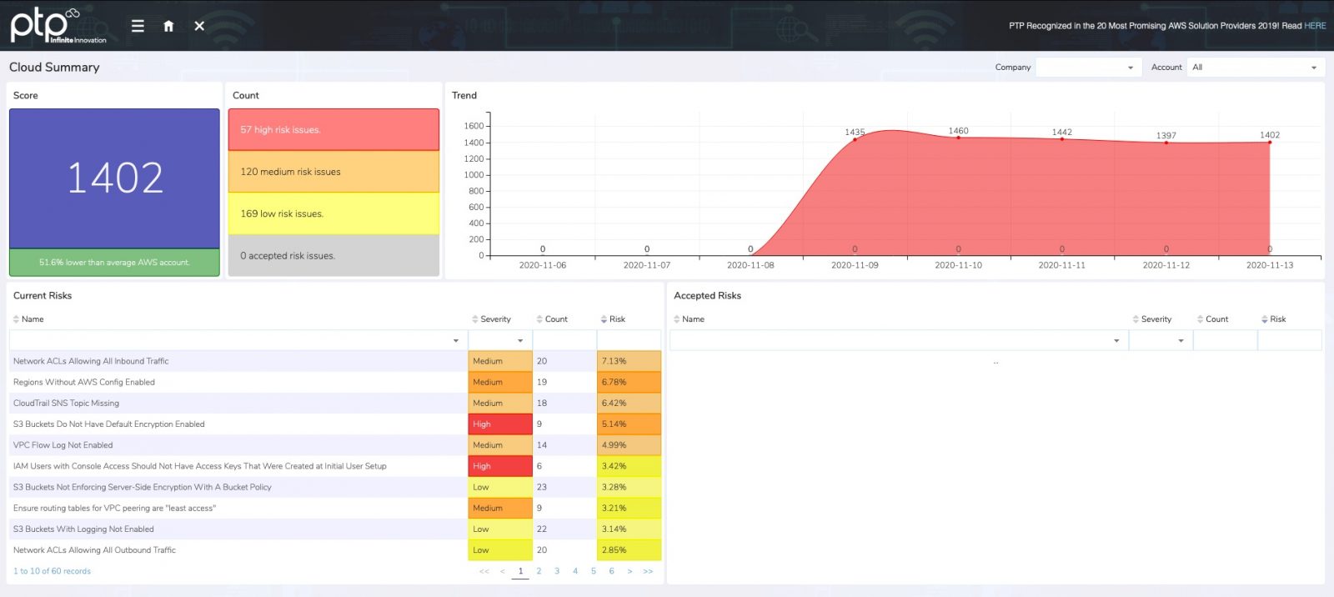Sort Current Risks by Count column
Image resolution: width=1334 pixels, height=597 pixels.
point(555,319)
